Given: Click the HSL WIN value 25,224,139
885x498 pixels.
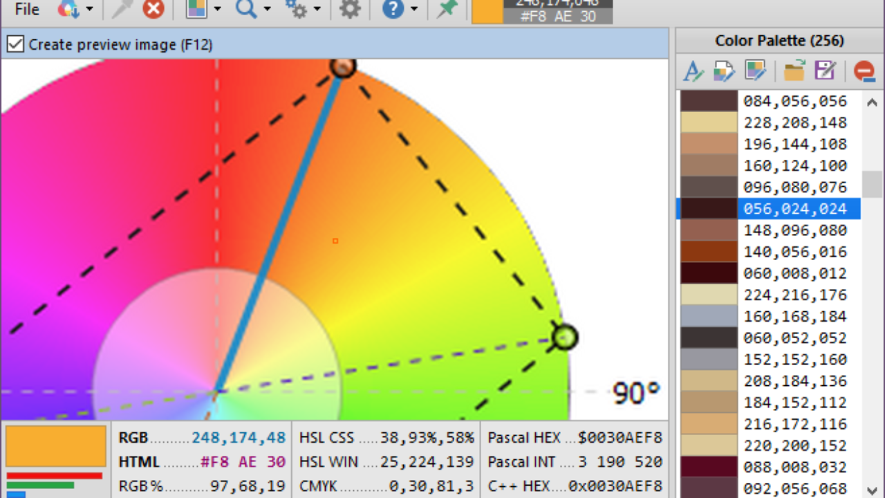Looking at the screenshot, I should (x=427, y=462).
